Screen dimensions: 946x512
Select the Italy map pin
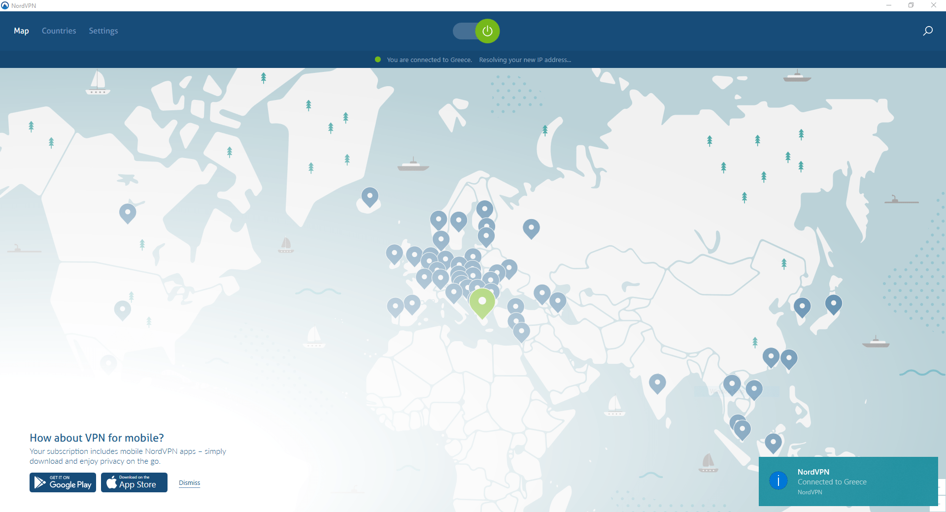coord(454,292)
